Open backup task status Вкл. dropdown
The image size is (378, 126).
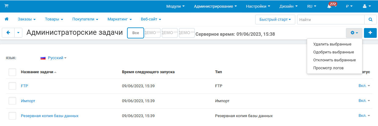364,116
